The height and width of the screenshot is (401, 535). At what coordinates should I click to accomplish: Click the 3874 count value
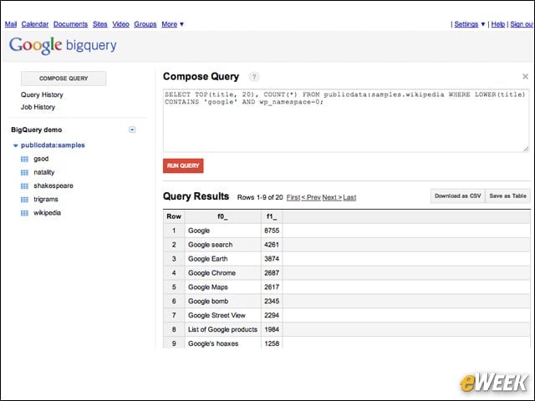click(x=272, y=259)
